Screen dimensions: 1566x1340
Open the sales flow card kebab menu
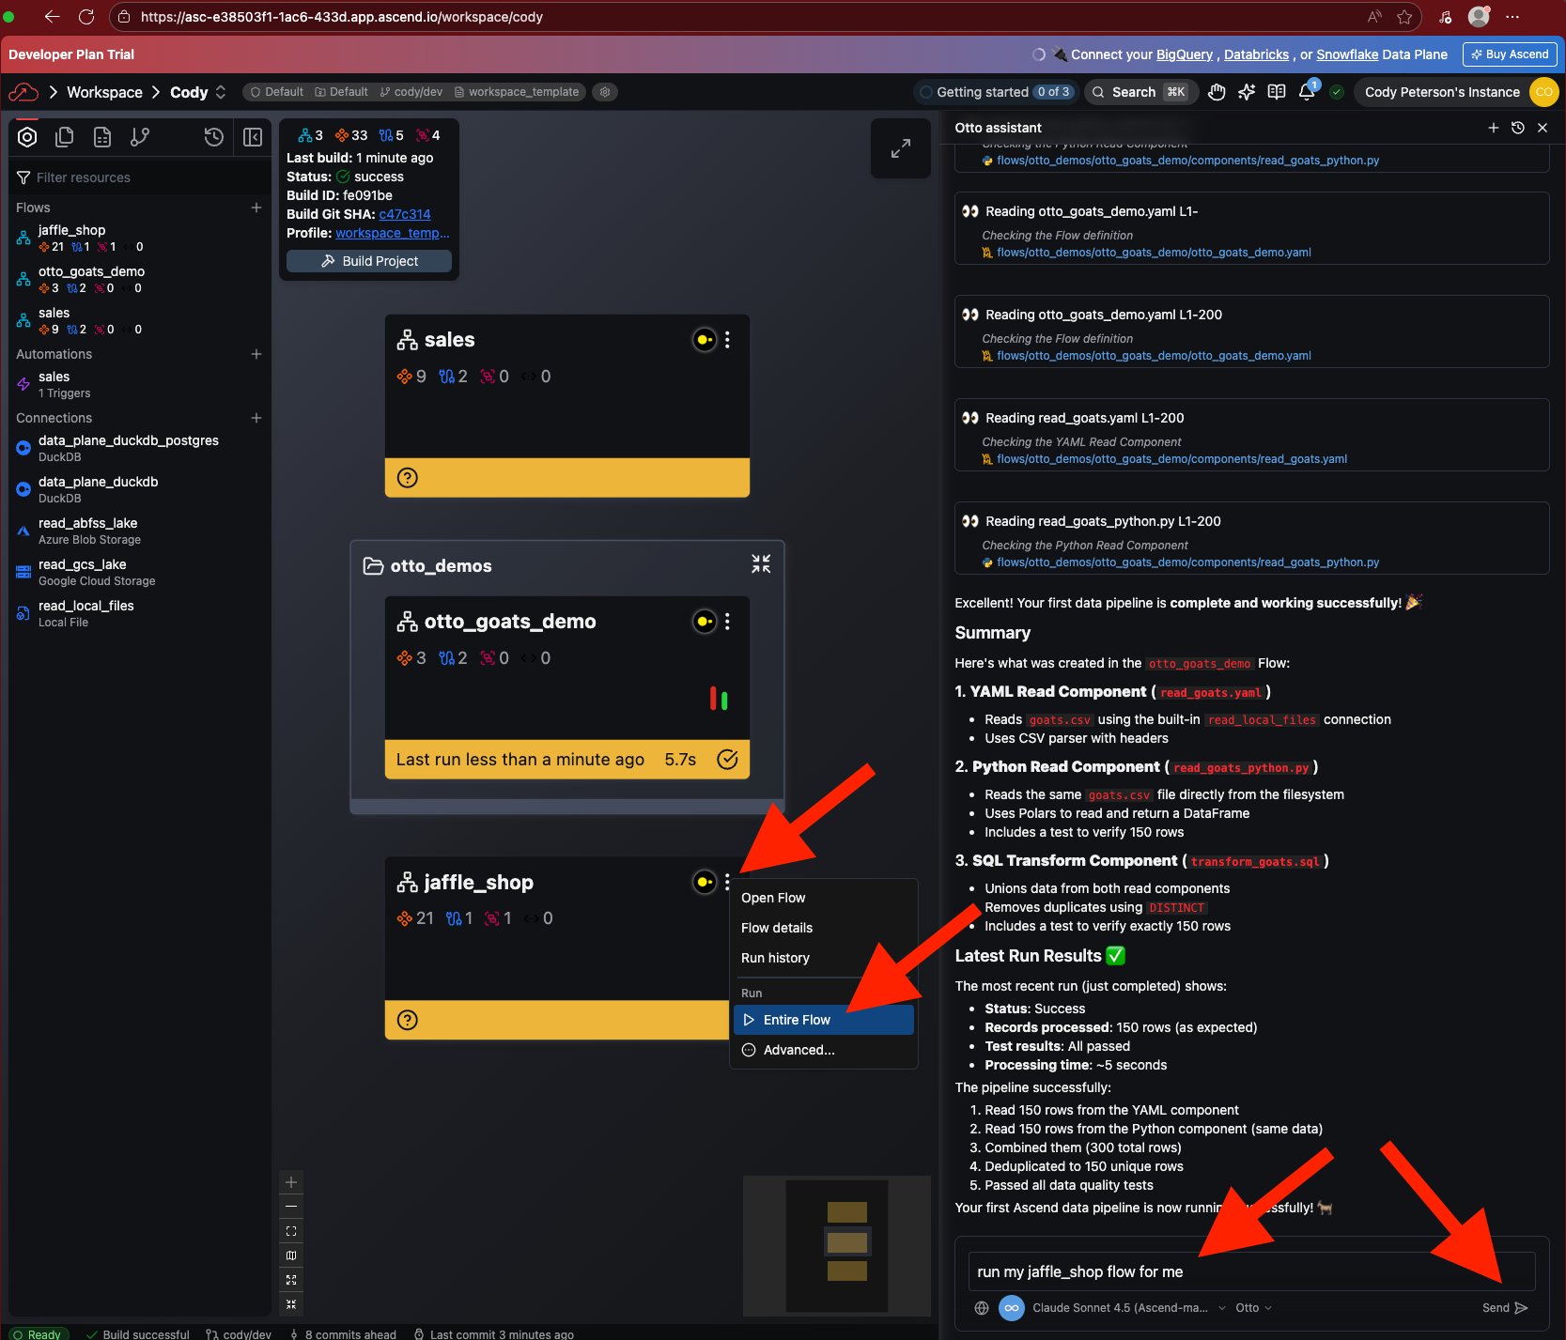point(727,340)
